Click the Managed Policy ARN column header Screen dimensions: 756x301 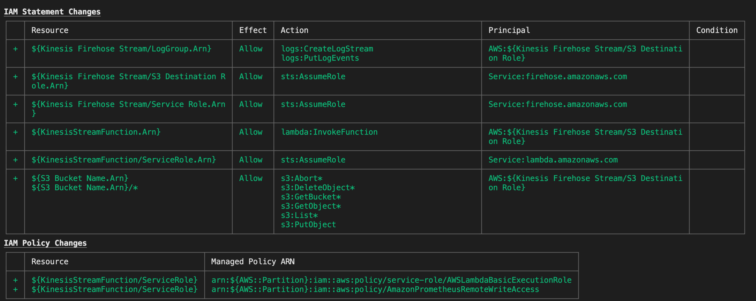click(253, 261)
